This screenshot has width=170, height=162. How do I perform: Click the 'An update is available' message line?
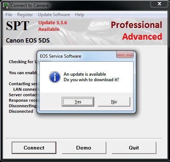pyautogui.click(x=85, y=74)
